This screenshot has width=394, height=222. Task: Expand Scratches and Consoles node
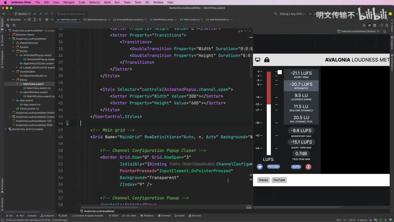[6, 129]
